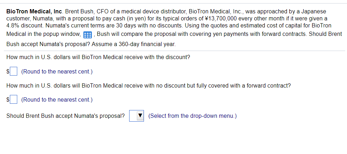The height and width of the screenshot is (154, 347).
Task: Click the second 'Round to the nearest cent' hint
Action: [57, 100]
